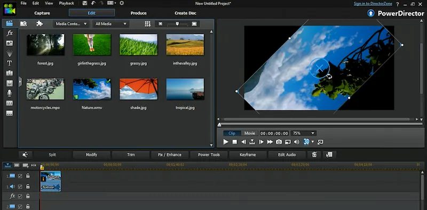Screen dimensions: 427x210
Task: Disable video track 2 checkbox
Action: pyautogui.click(x=20, y=206)
